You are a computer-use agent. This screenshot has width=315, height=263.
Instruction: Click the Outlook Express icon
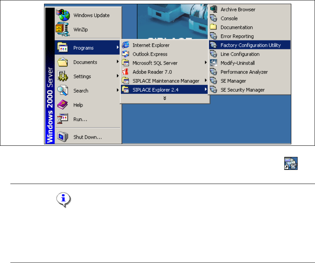126,54
